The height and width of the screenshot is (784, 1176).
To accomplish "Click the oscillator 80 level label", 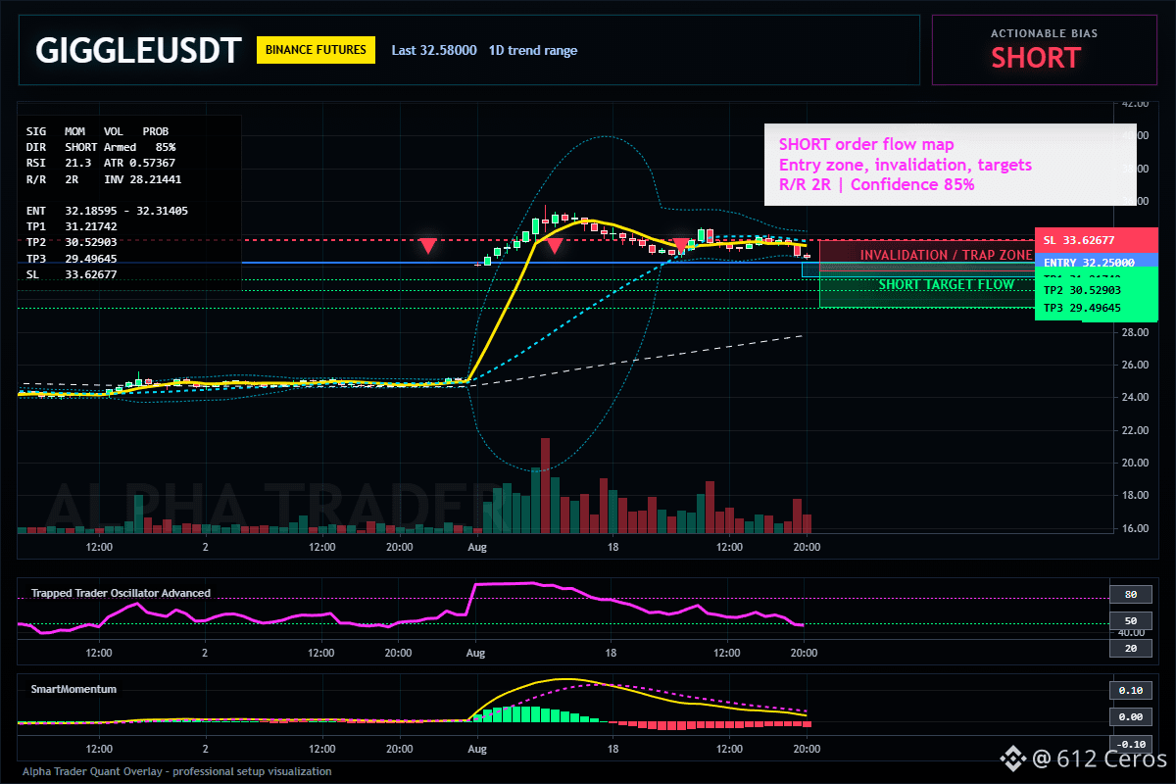I will (1130, 594).
